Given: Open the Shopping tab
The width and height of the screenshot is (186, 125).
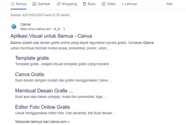Looking at the screenshot, I should click(x=67, y=4).
